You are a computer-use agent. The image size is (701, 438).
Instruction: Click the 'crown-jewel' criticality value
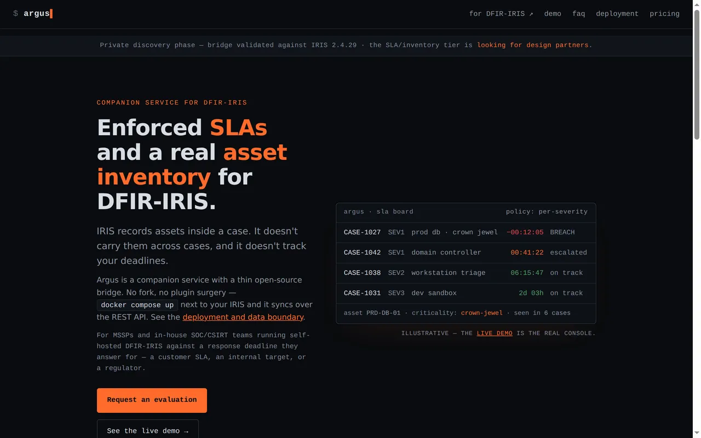coord(482,313)
